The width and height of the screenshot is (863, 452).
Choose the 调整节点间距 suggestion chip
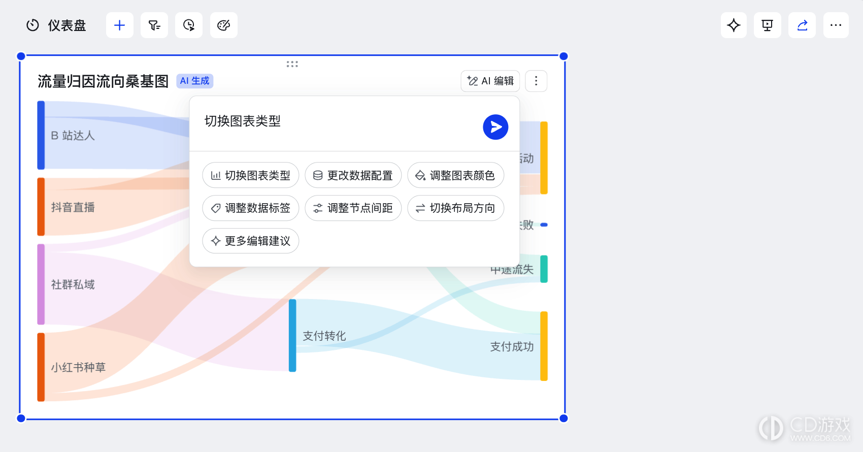(x=353, y=208)
